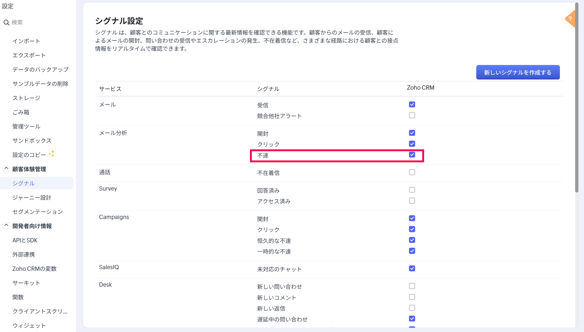Enable the 不在着信 call signal checkbox

point(412,172)
